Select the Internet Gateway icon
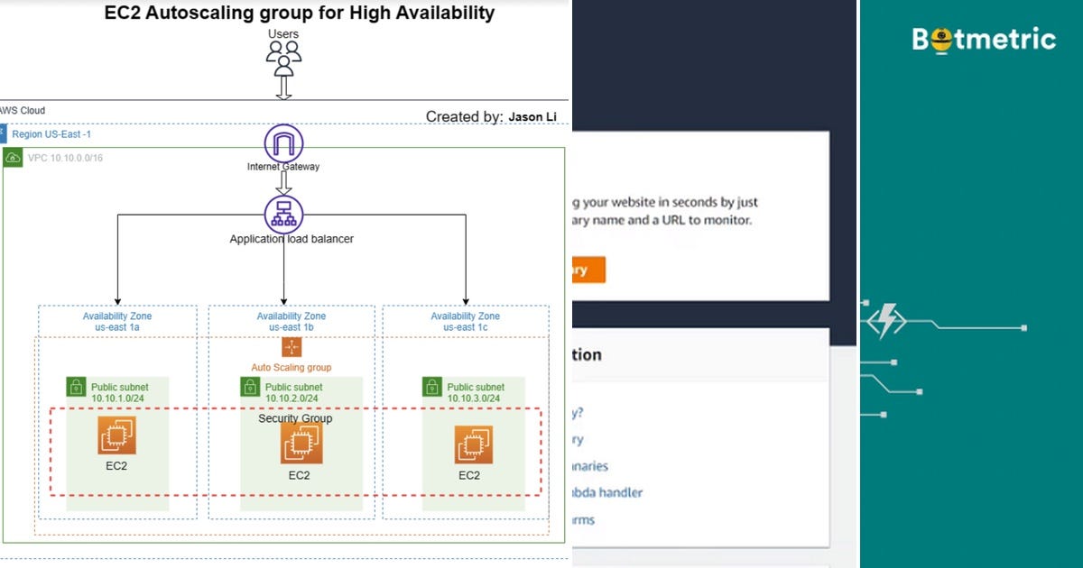 [282, 142]
